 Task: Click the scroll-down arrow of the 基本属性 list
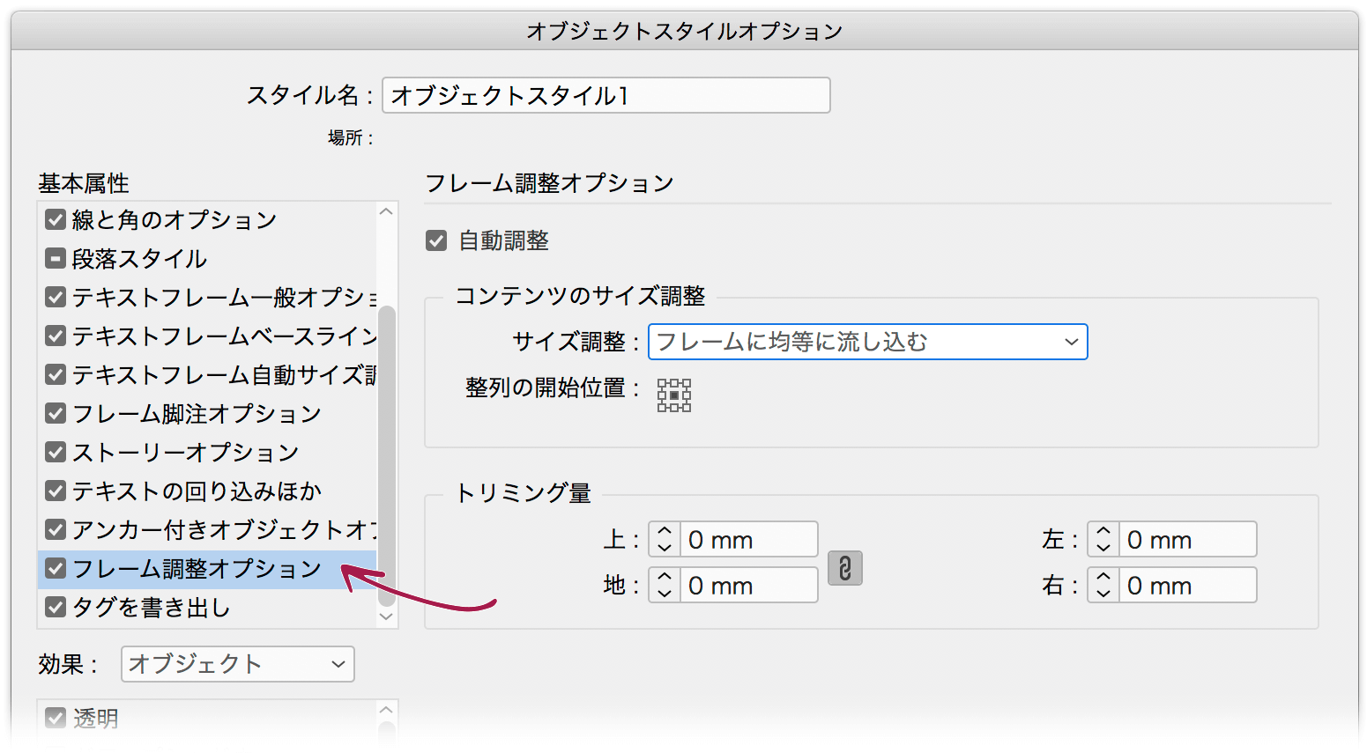386,616
